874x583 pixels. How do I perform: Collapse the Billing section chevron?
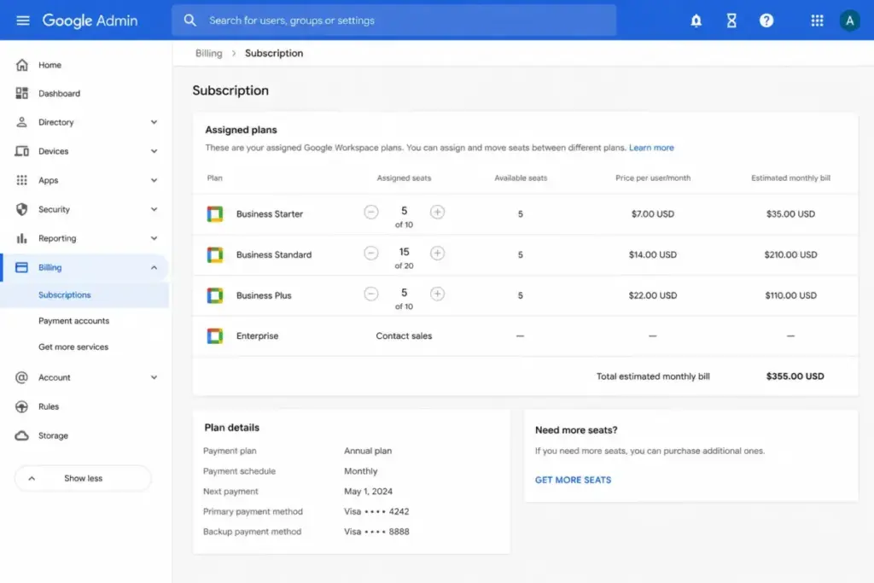tap(154, 267)
